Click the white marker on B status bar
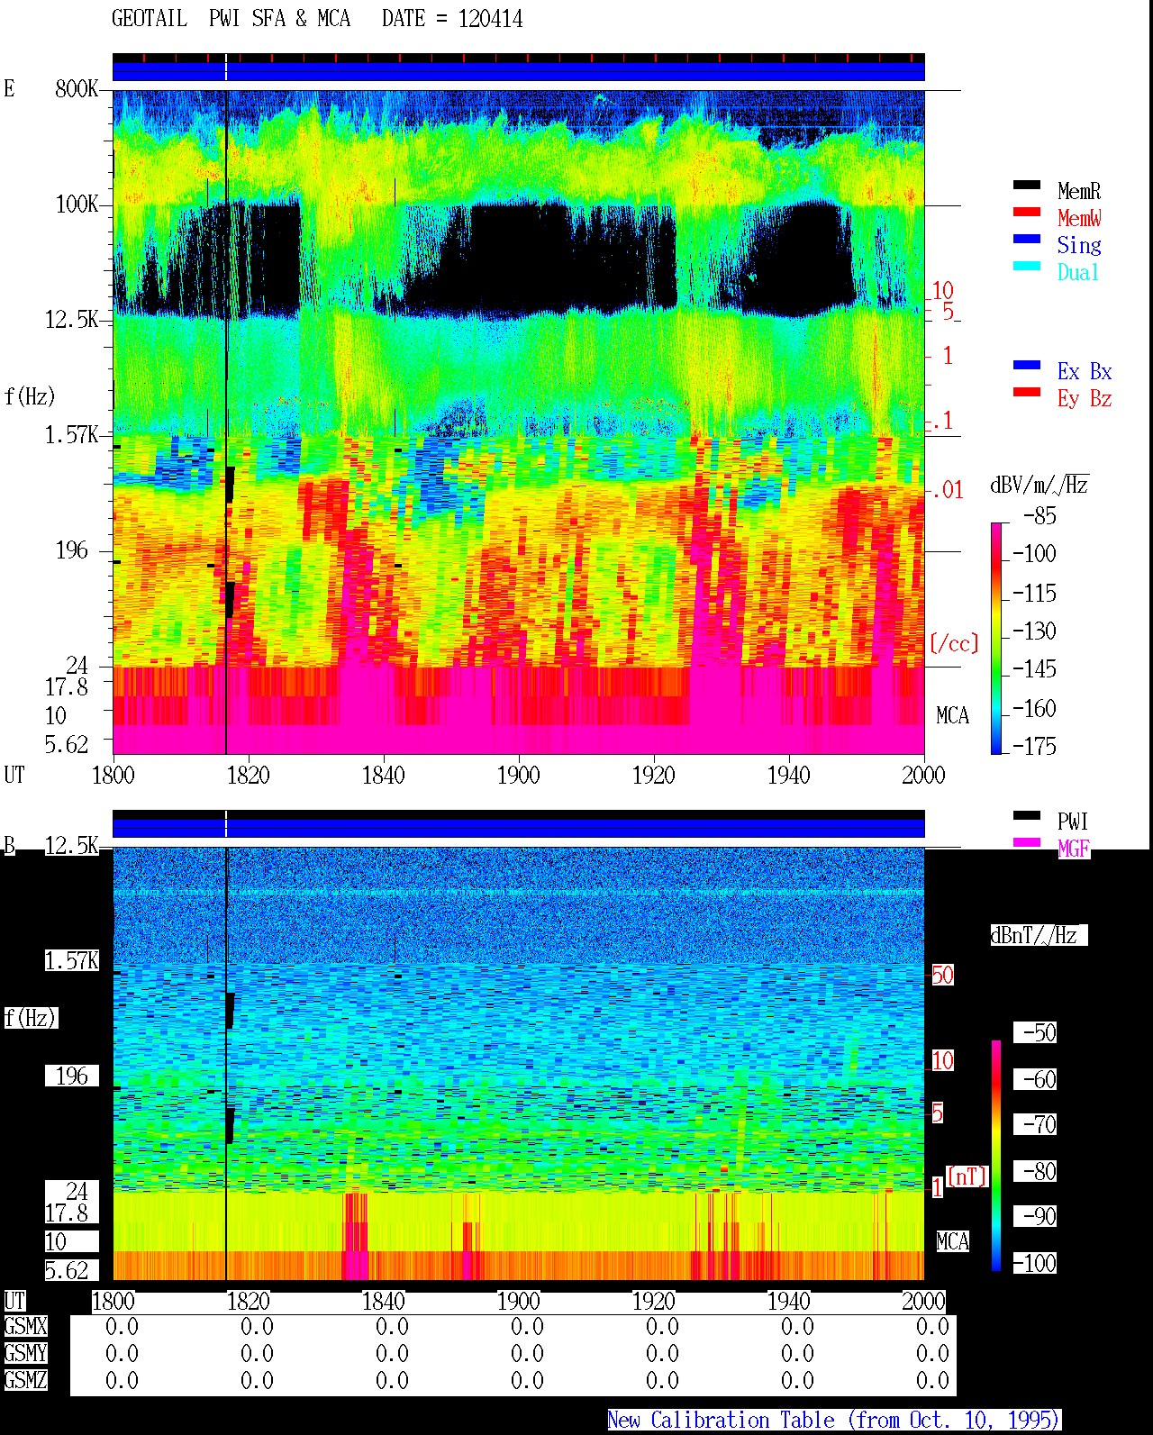 225,824
